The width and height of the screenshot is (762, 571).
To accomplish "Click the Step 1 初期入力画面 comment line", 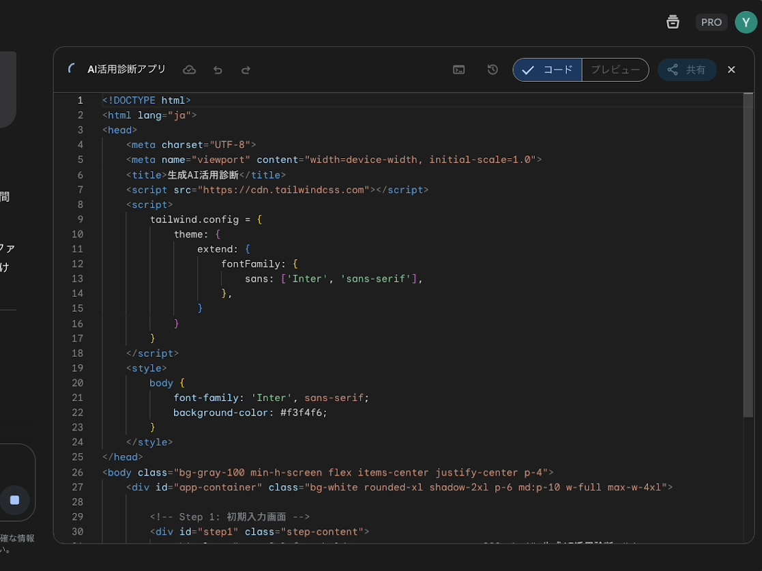I will click(x=230, y=516).
